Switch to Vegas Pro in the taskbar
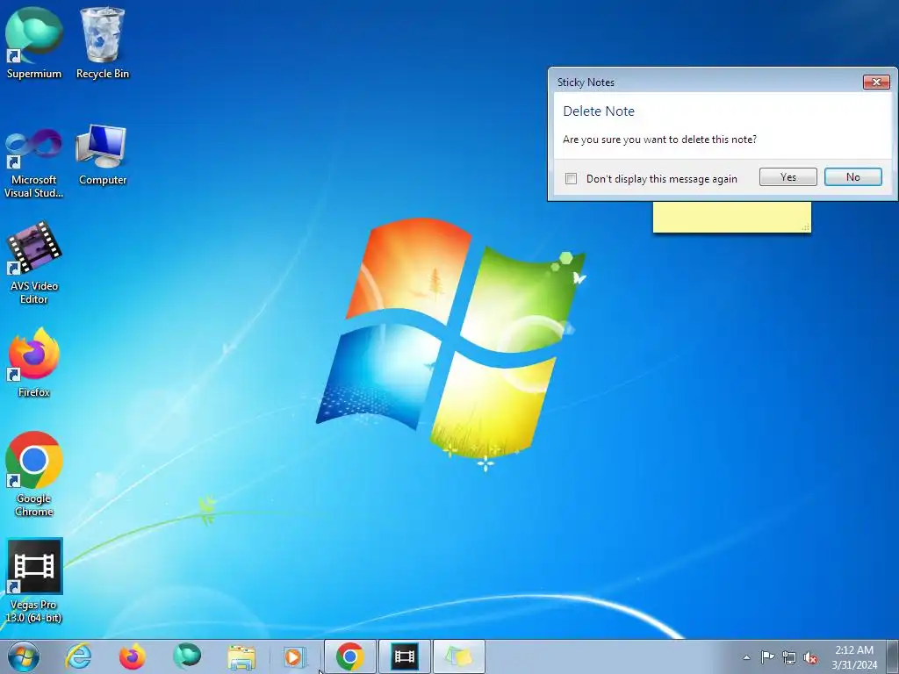Screen dimensions: 899x674 click(404, 656)
